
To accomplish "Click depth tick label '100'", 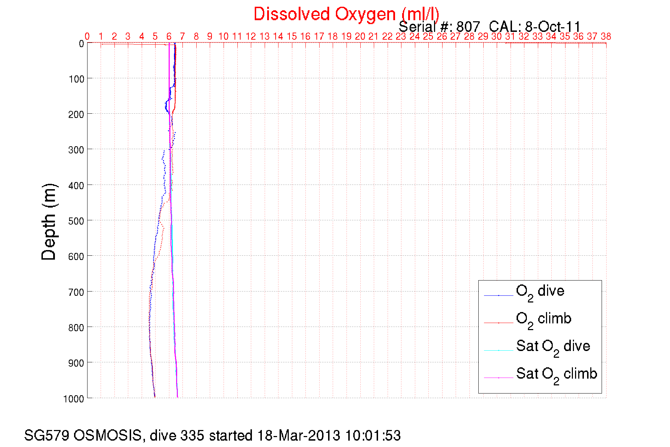I will (x=77, y=79).
